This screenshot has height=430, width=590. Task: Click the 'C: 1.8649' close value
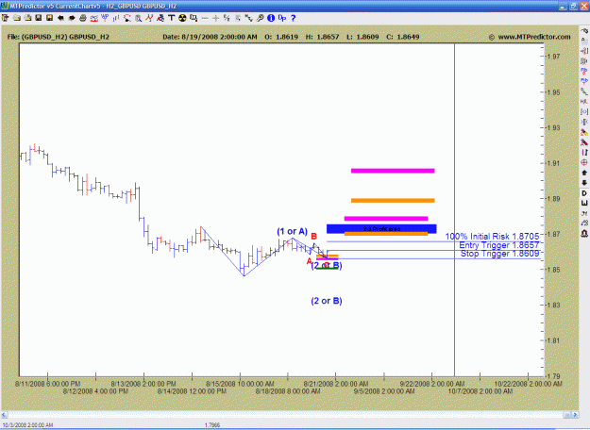pos(402,37)
